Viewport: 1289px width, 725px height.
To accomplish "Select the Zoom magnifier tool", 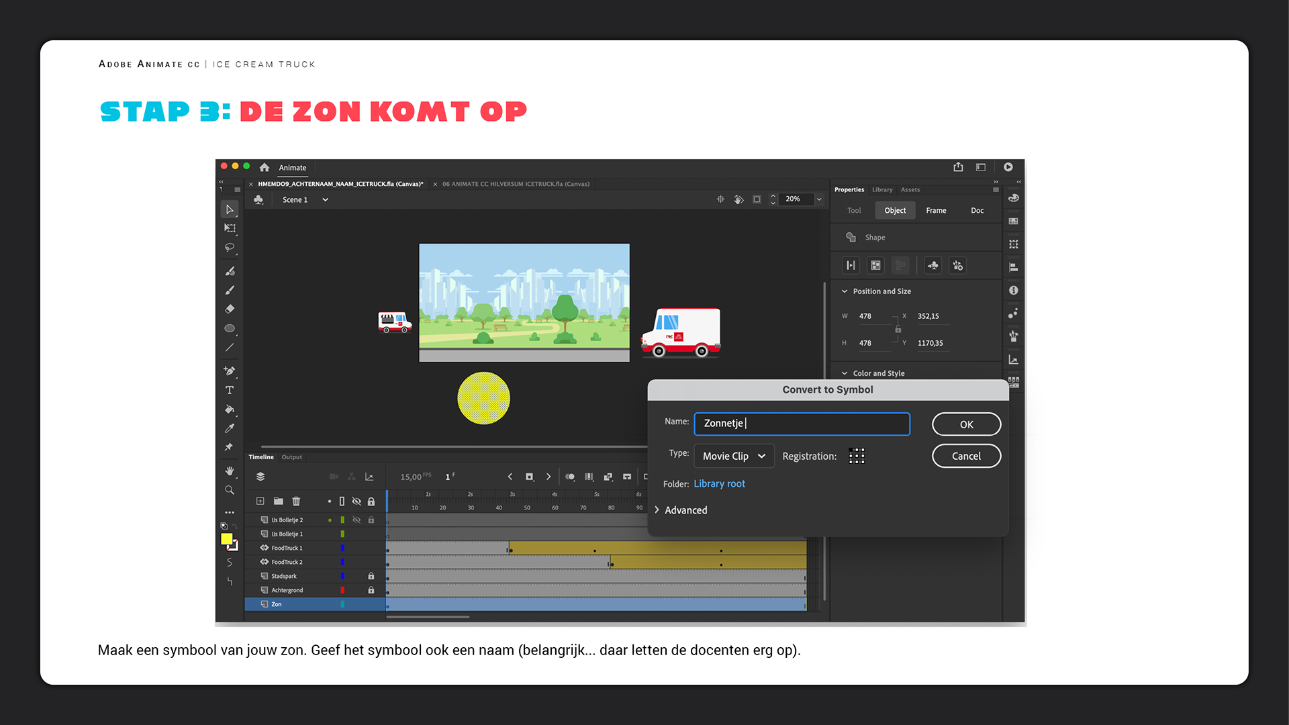I will tap(230, 490).
